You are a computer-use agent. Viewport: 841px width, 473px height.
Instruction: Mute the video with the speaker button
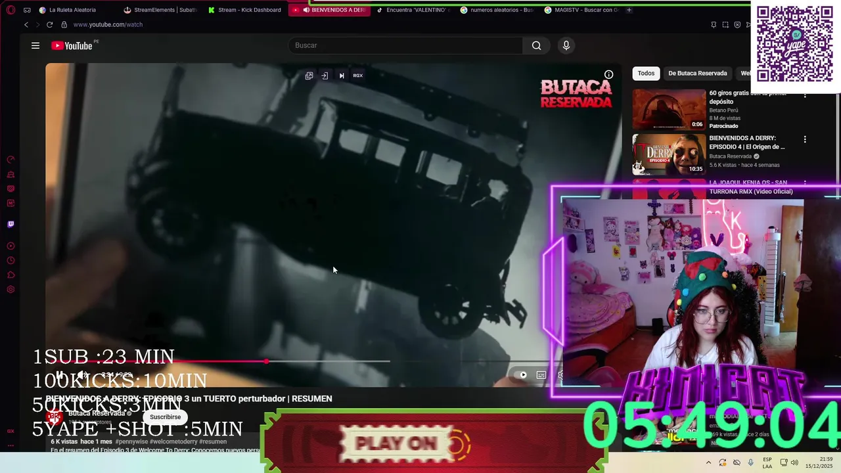pos(81,375)
